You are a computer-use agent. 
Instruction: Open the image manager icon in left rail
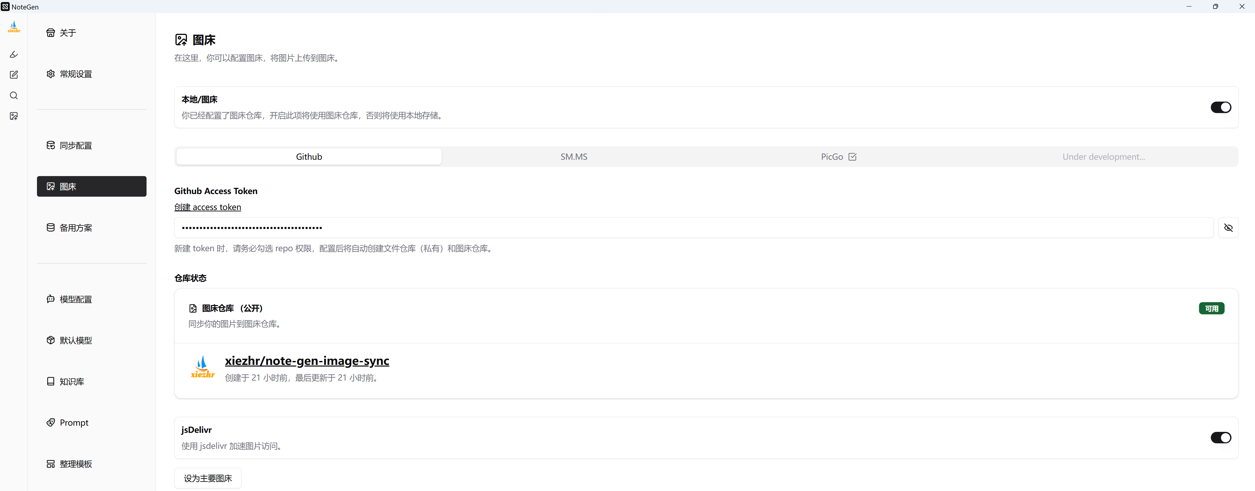tap(14, 116)
